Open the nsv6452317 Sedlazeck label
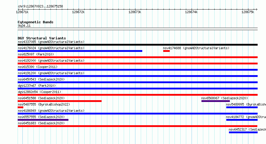Image resolution: width=266 pixels, height=144 pixels. click(247, 129)
